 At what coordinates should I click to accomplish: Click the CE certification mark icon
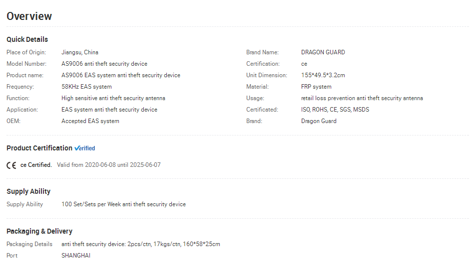(11, 165)
